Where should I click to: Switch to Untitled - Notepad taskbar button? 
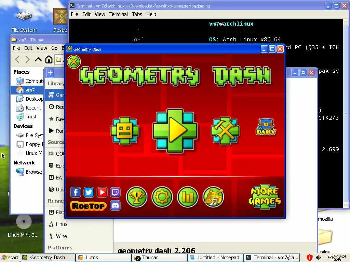[x=216, y=258]
